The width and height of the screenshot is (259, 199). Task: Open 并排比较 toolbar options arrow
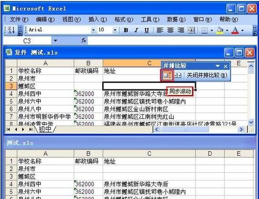click(218, 66)
